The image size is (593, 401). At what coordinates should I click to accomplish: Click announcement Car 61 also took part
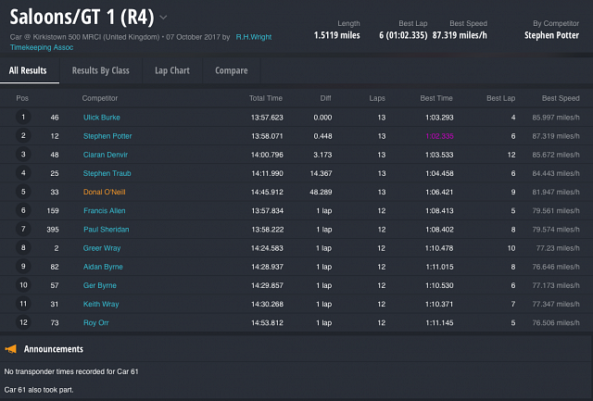coord(39,390)
